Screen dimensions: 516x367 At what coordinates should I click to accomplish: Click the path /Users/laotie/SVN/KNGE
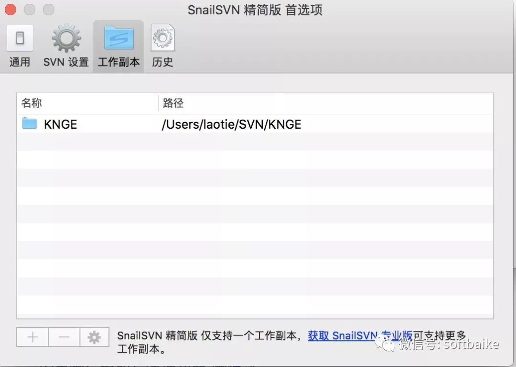231,124
